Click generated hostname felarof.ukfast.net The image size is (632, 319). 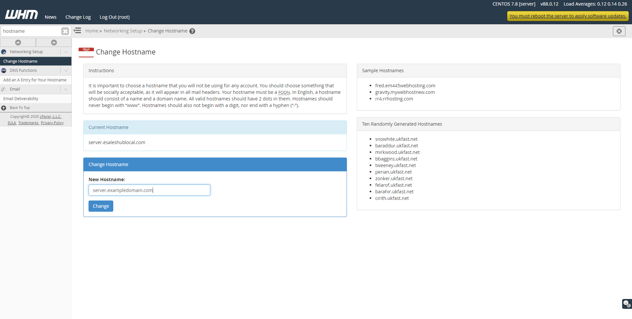click(x=393, y=185)
